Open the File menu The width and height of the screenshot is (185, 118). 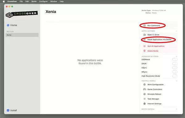pyautogui.click(x=21, y=2)
